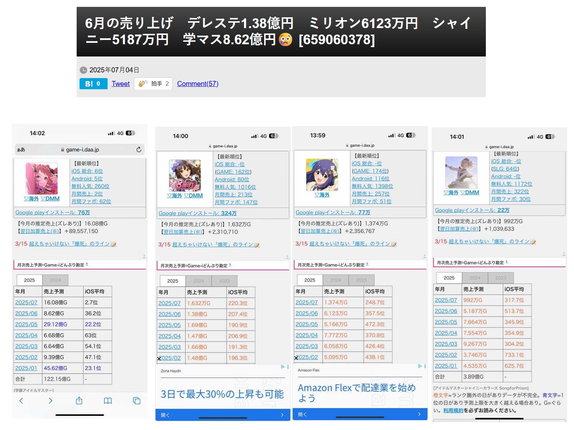
Task: Open the iOS 総合: 6位 link
Action: coord(87,171)
